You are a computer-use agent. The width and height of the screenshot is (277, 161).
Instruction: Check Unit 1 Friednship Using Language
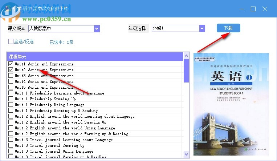point(11,104)
